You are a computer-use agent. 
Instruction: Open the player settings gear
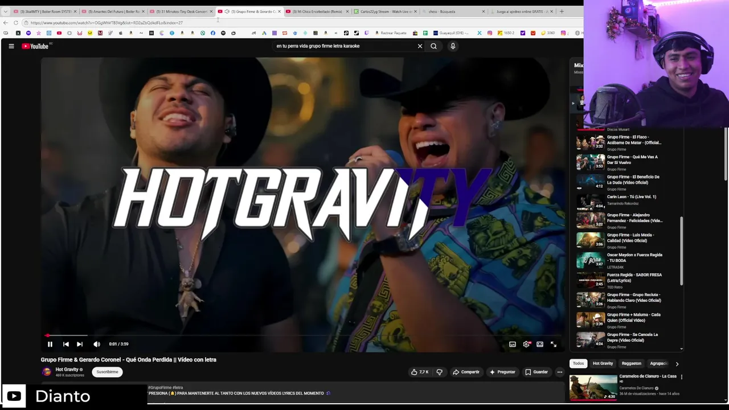pos(526,344)
